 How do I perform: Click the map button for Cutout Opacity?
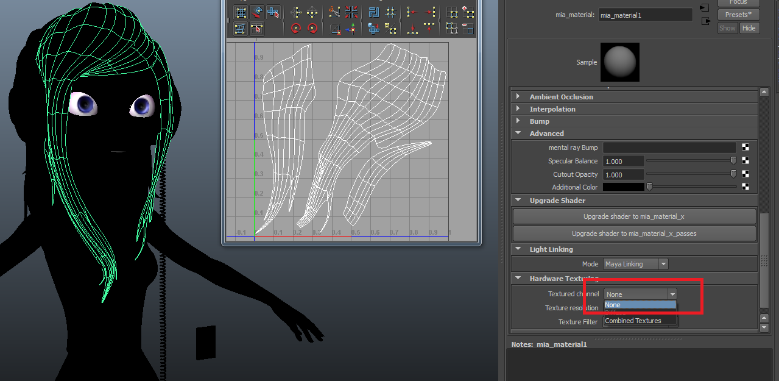746,174
